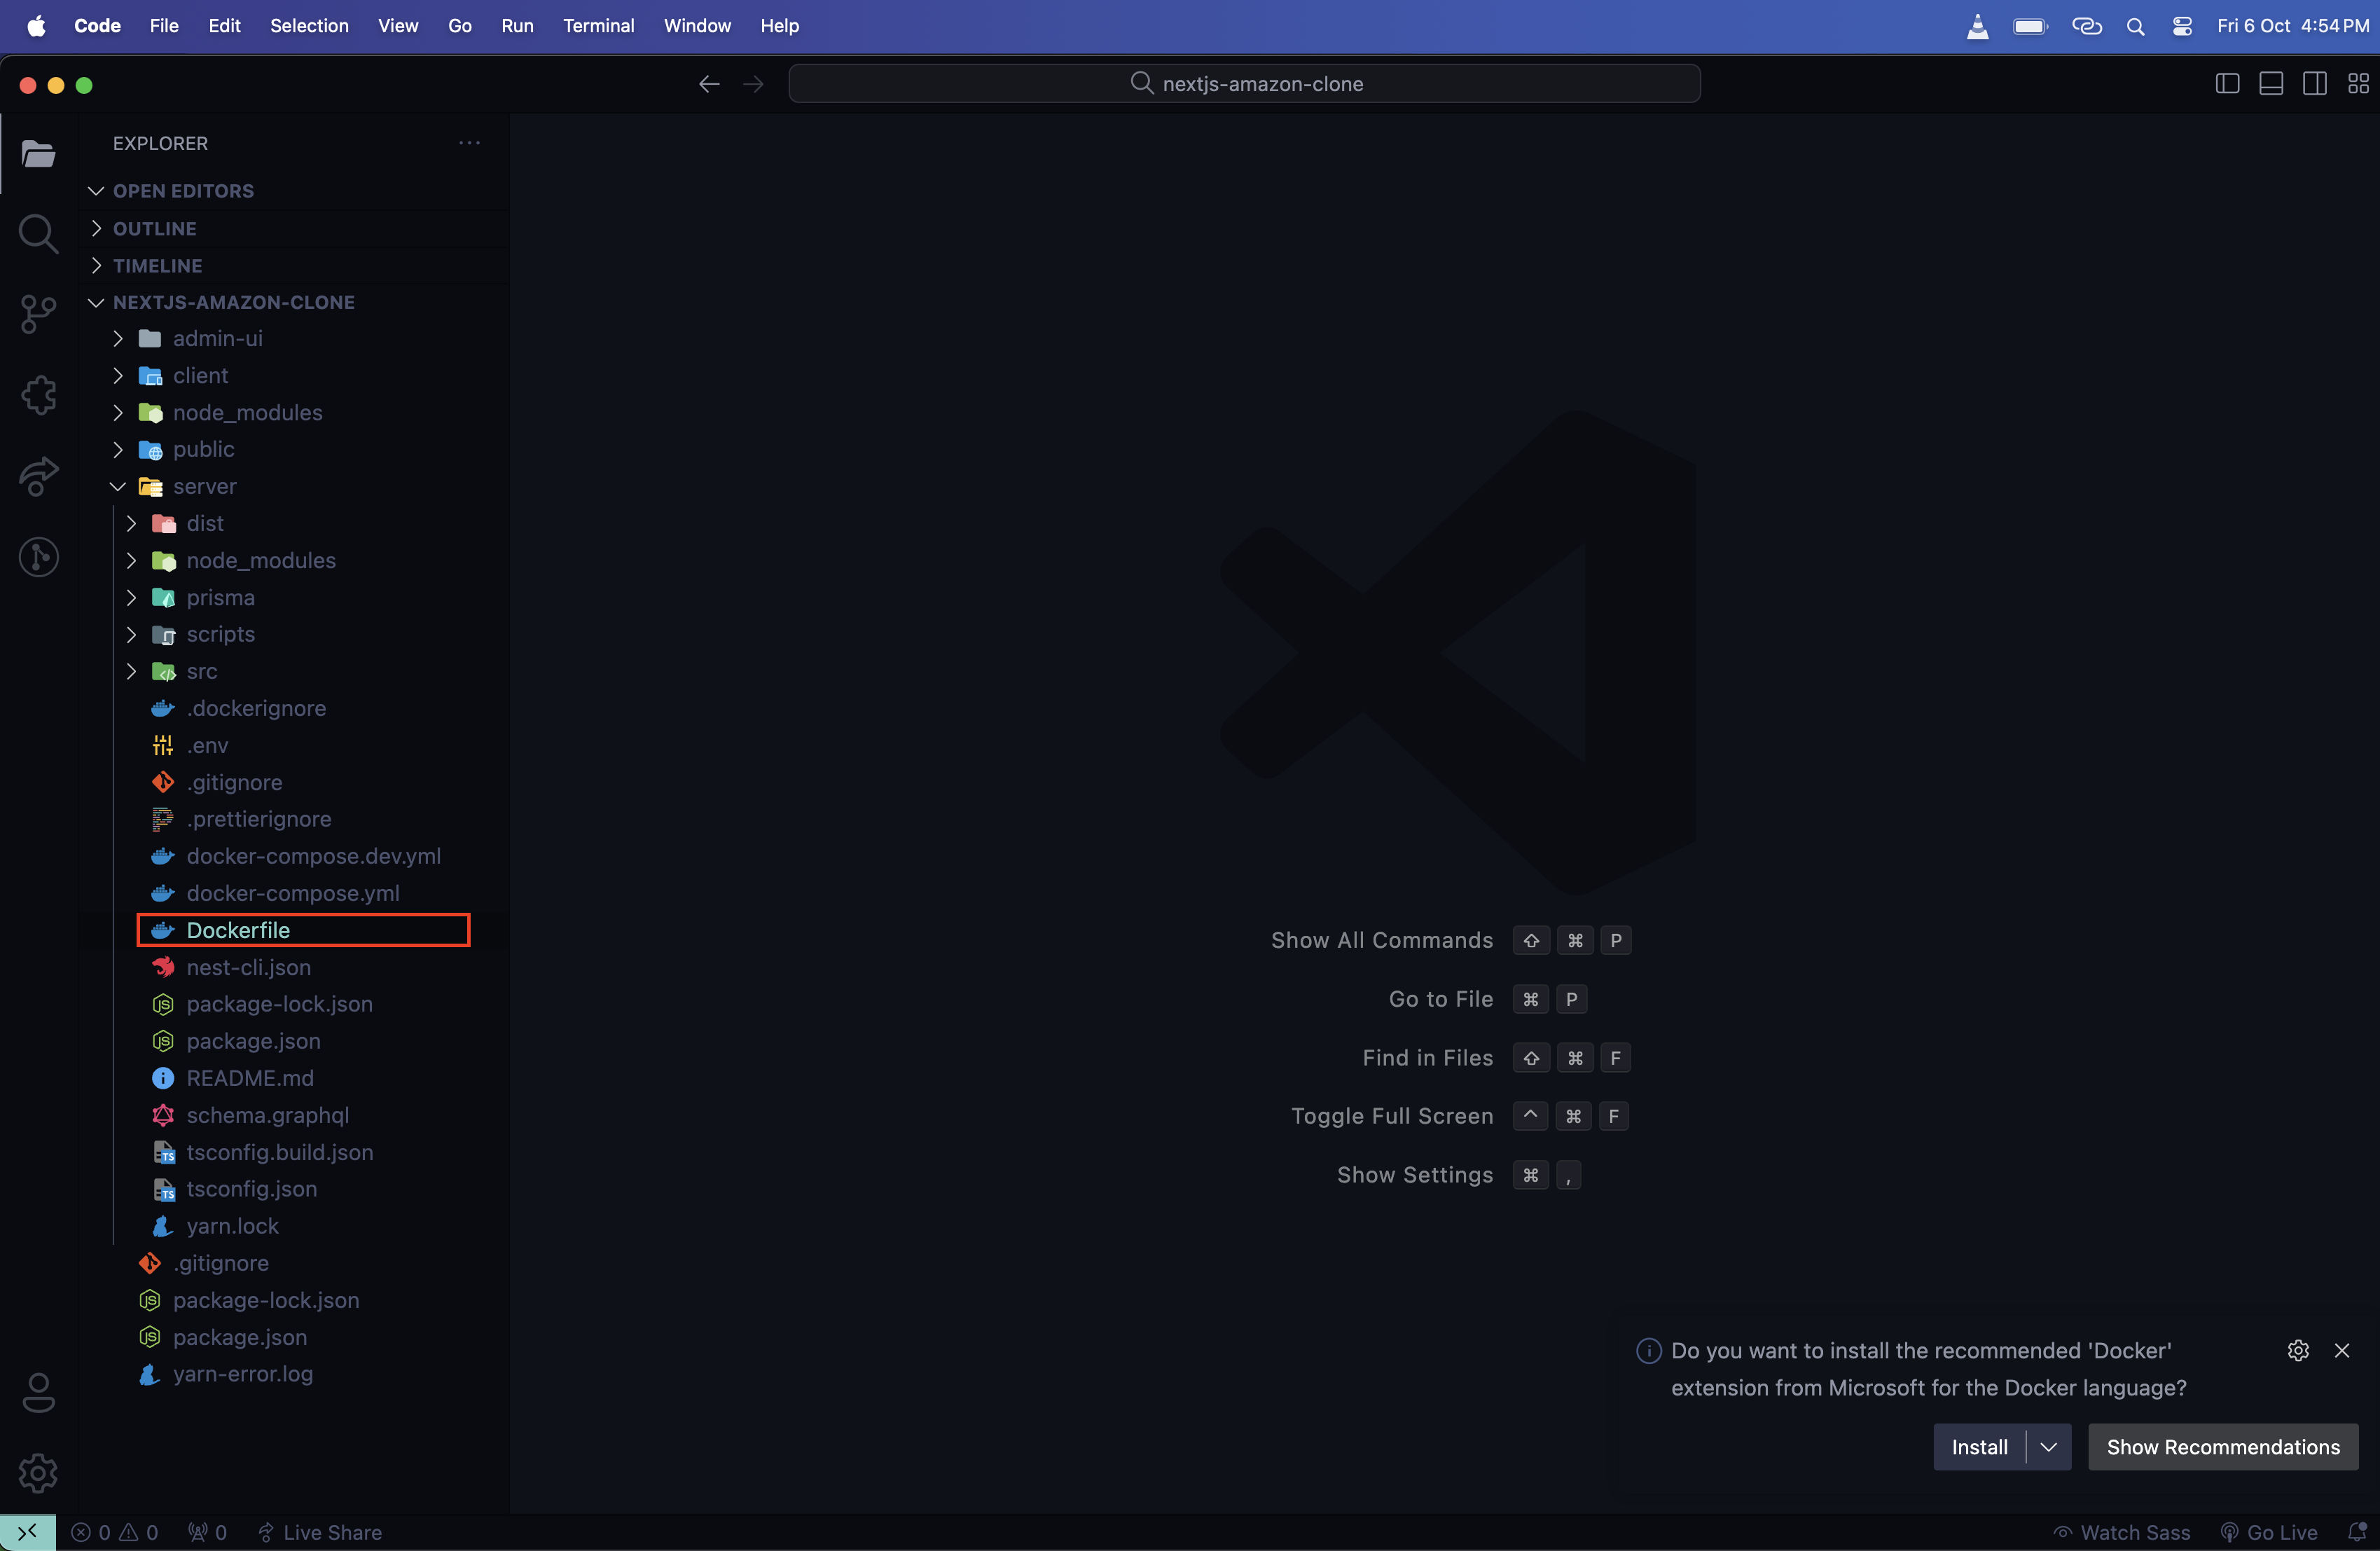Open the Search view in the Activity Bar
This screenshot has height=1551, width=2380.
[38, 233]
